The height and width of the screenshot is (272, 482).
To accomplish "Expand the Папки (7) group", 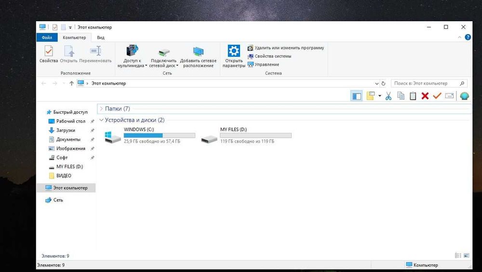I will 101,109.
